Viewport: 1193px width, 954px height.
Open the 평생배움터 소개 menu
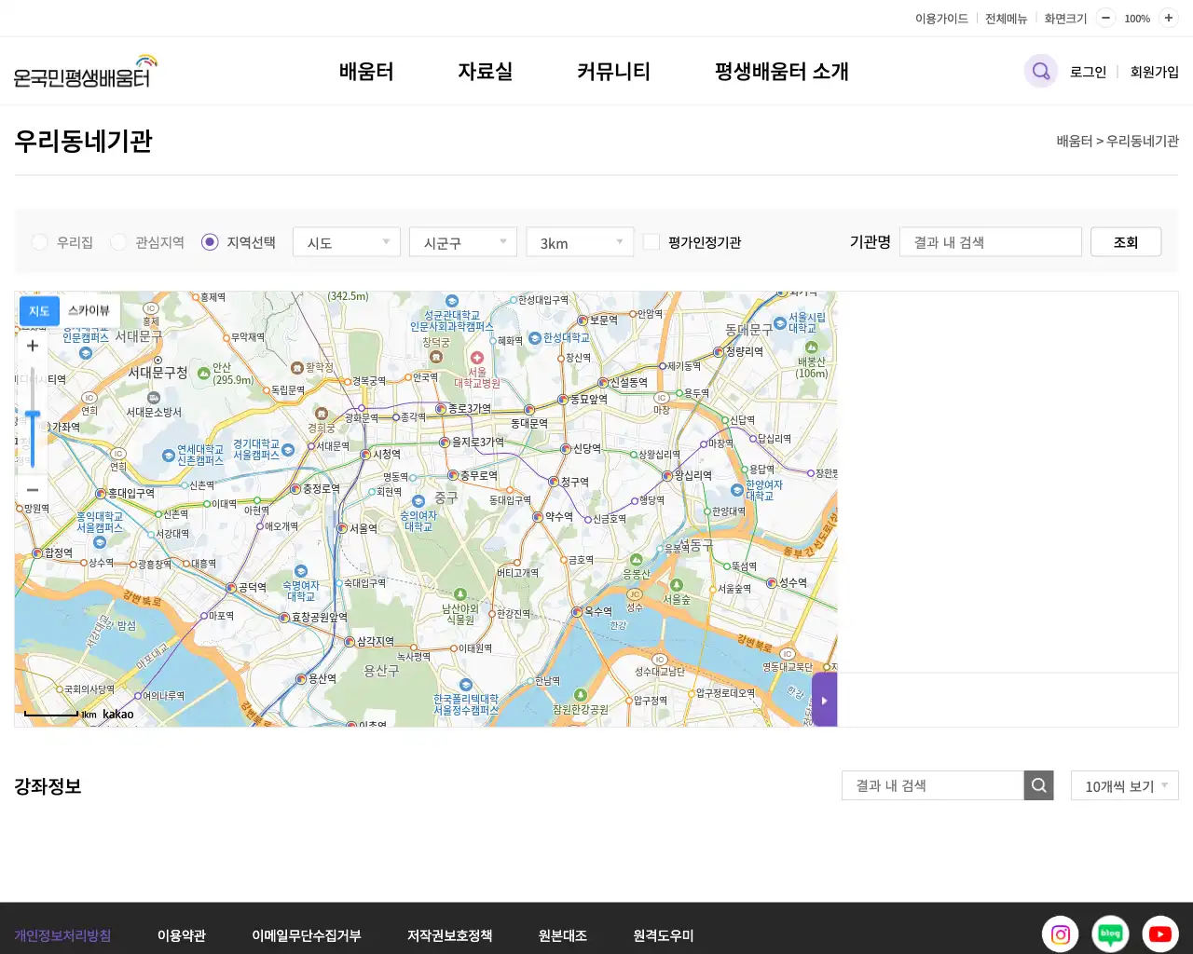[781, 72]
